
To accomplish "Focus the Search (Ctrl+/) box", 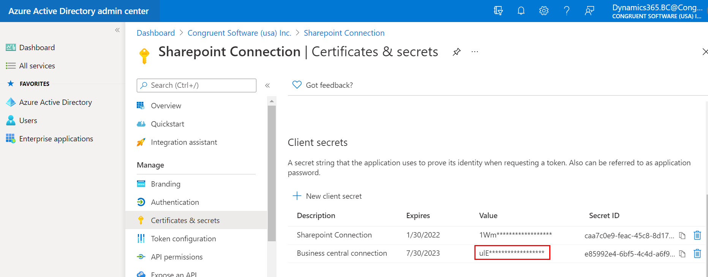I will click(x=196, y=85).
